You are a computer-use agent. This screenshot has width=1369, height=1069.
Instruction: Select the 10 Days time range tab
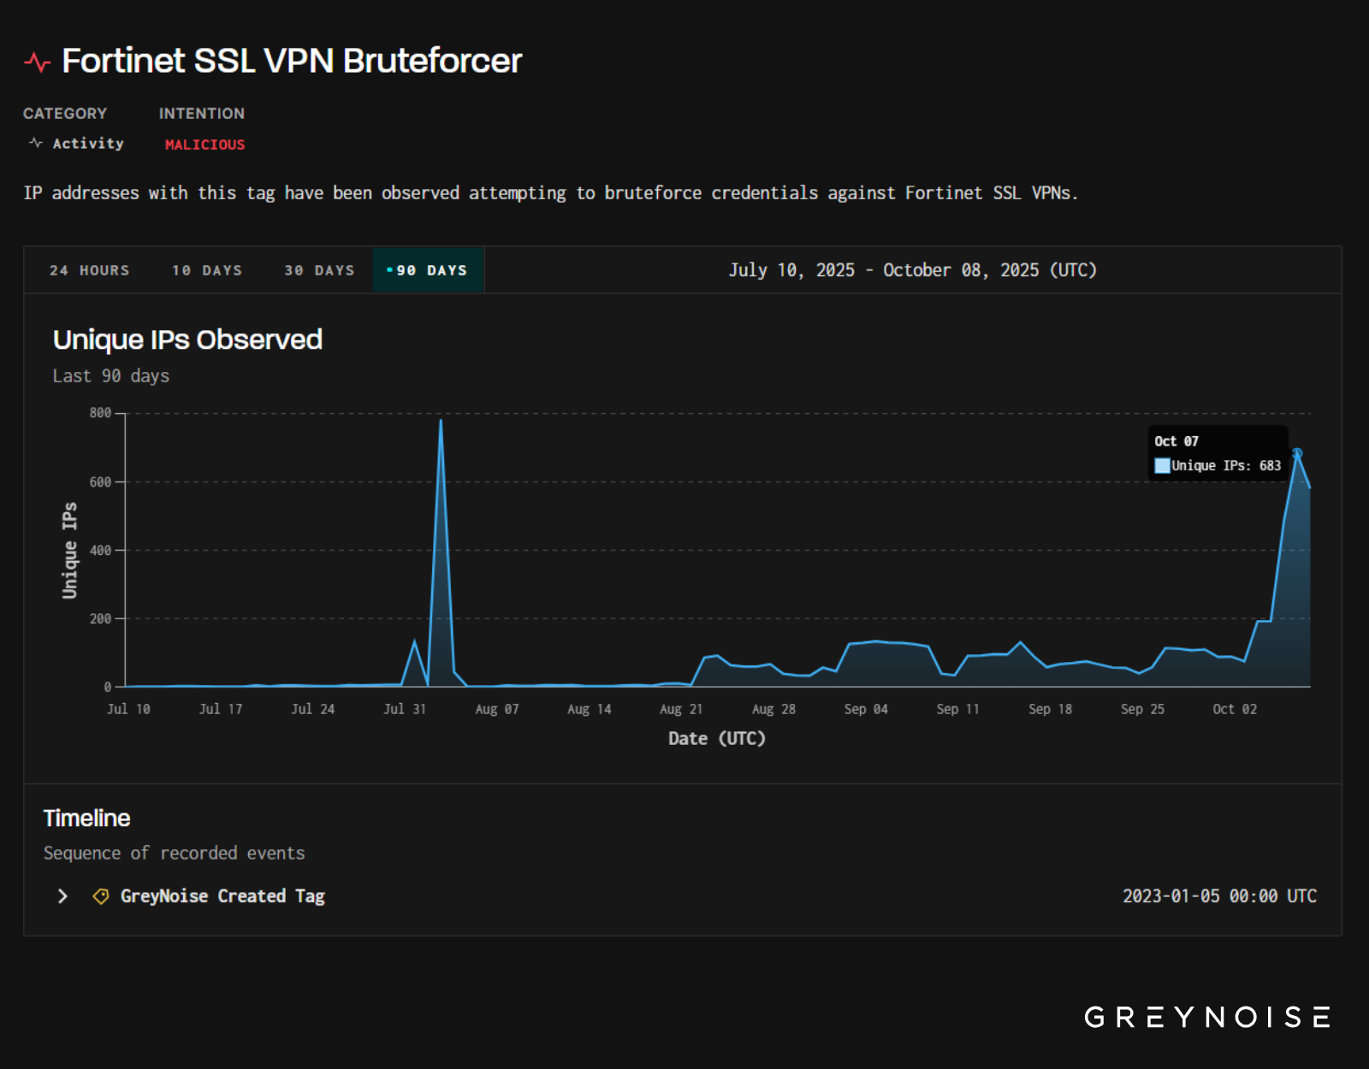point(207,270)
